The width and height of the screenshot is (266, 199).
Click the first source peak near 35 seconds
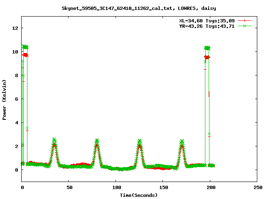point(54,152)
